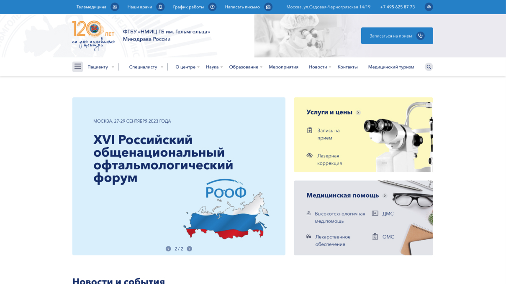Open the hamburger menu icon

pos(77,67)
